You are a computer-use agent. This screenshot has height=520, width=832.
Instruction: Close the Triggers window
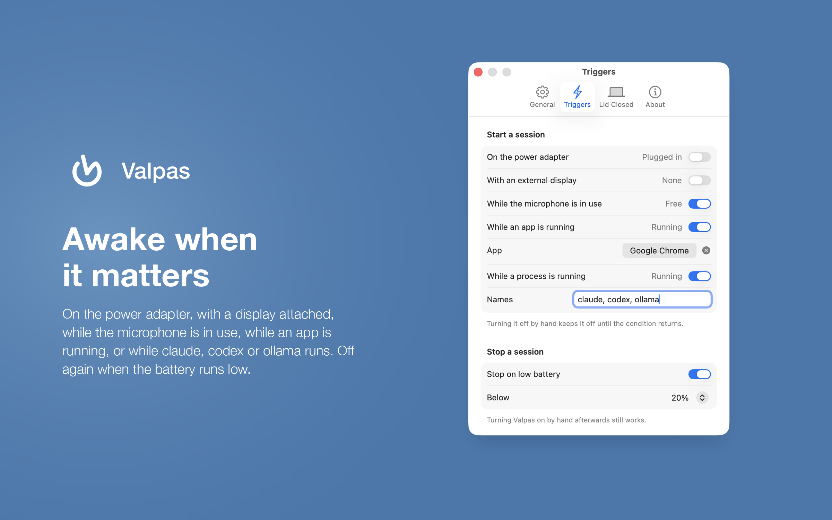click(x=478, y=72)
